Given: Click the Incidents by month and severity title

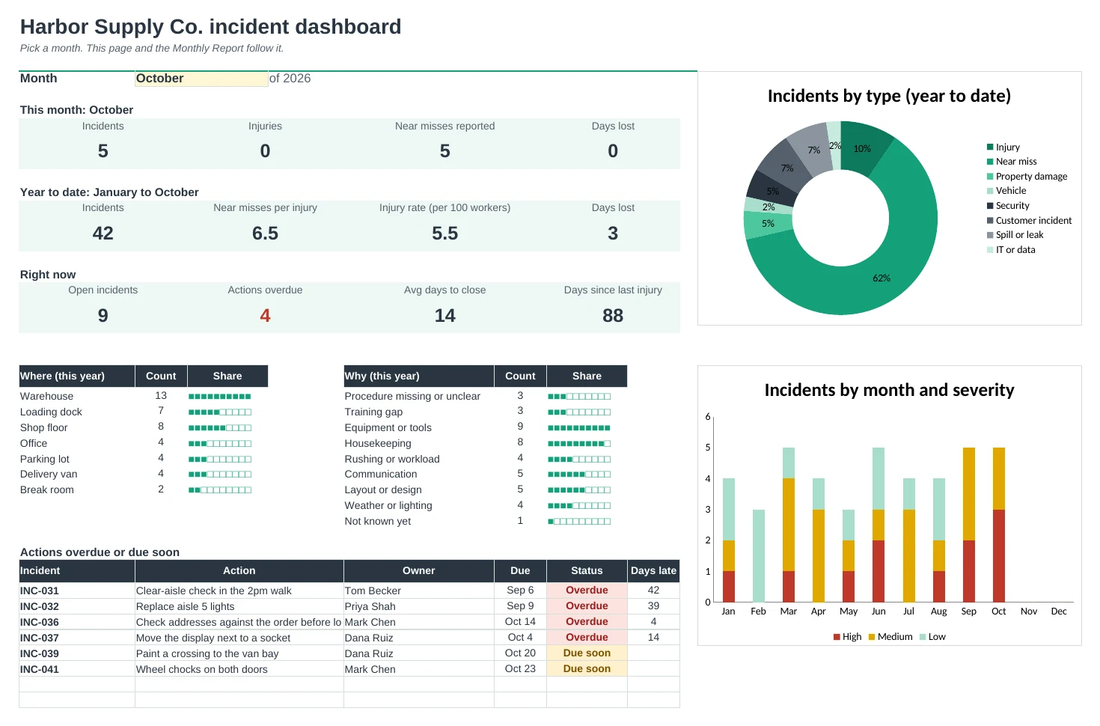Looking at the screenshot, I should coord(889,390).
